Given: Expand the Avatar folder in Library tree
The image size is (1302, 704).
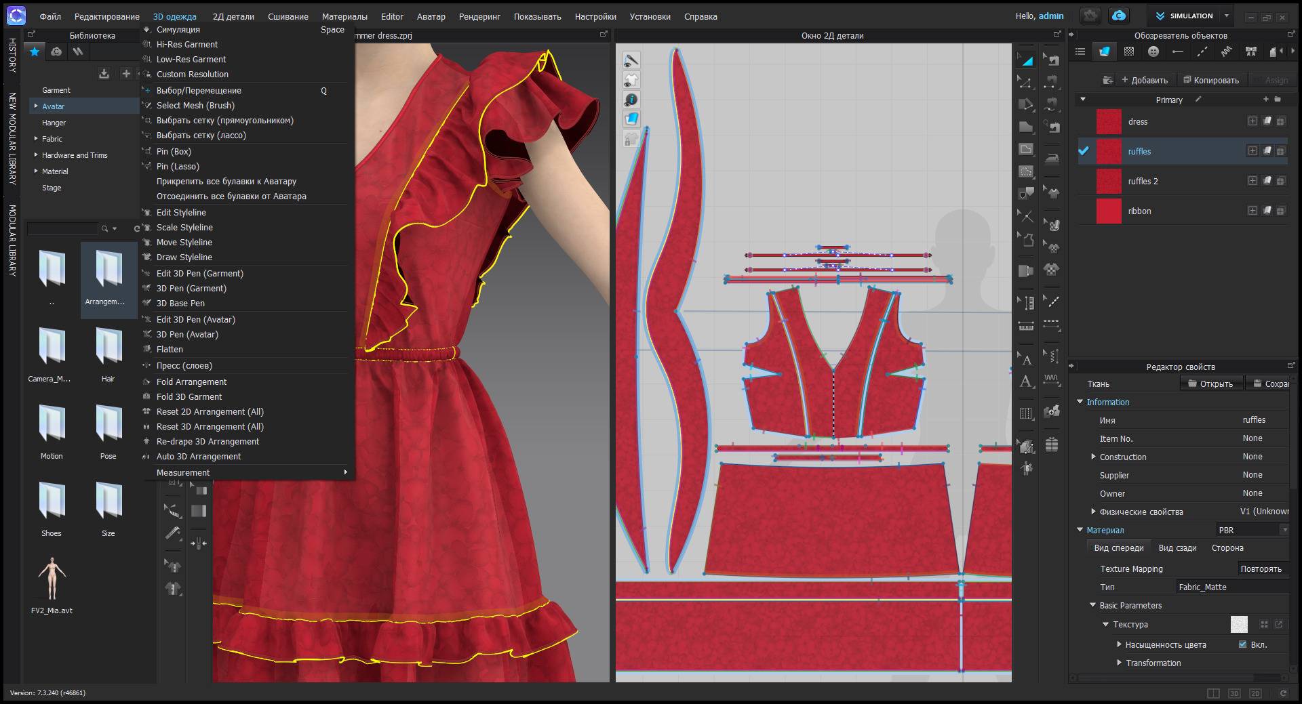Looking at the screenshot, I should coord(36,106).
